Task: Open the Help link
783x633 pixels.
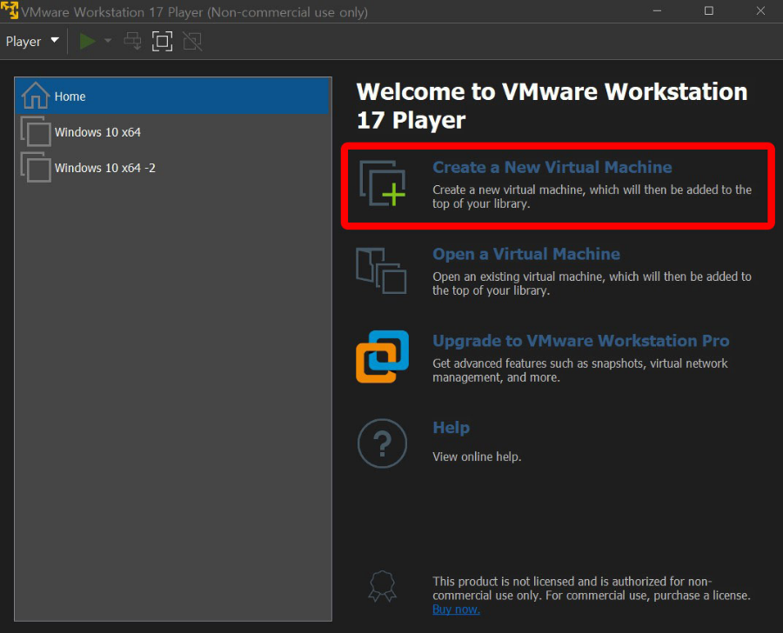Action: [x=451, y=427]
